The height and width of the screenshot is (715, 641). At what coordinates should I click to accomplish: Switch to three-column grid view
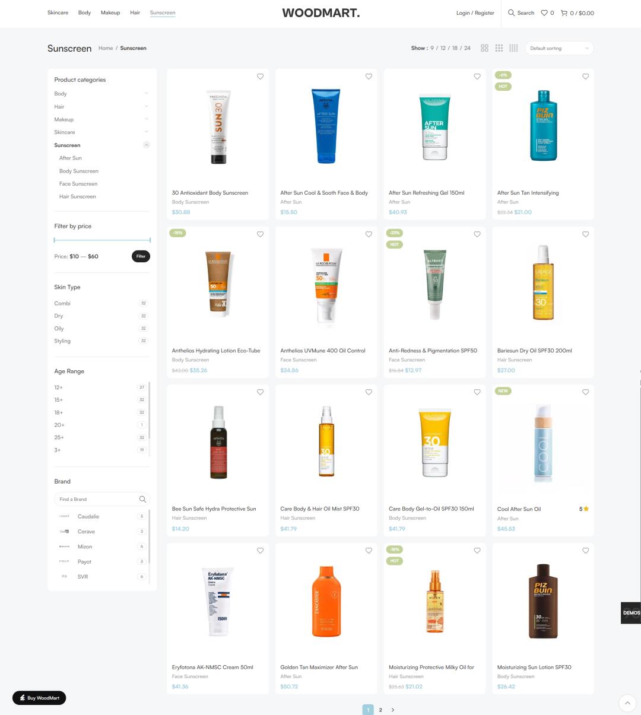point(499,48)
